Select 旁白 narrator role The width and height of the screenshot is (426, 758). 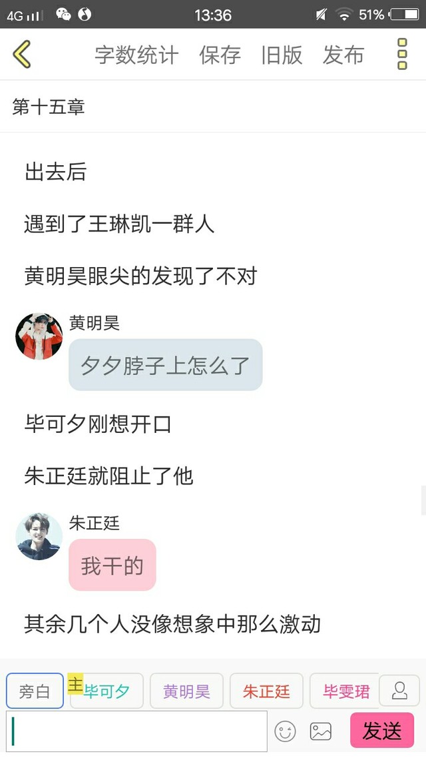(x=35, y=691)
